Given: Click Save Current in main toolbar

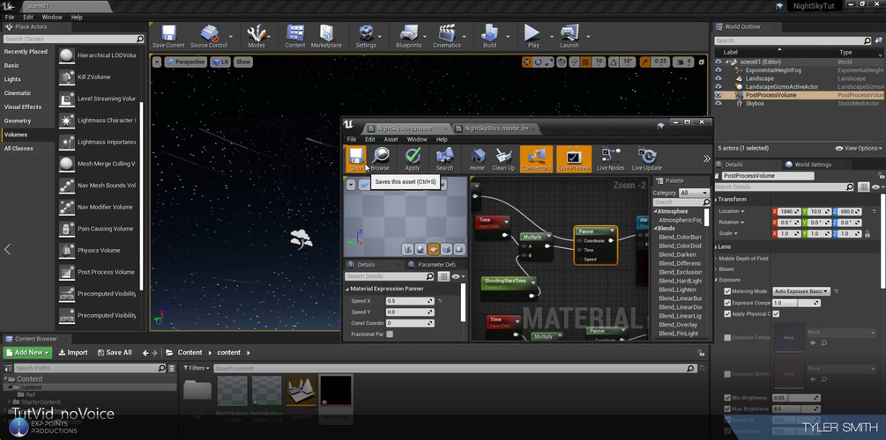Looking at the screenshot, I should [168, 37].
